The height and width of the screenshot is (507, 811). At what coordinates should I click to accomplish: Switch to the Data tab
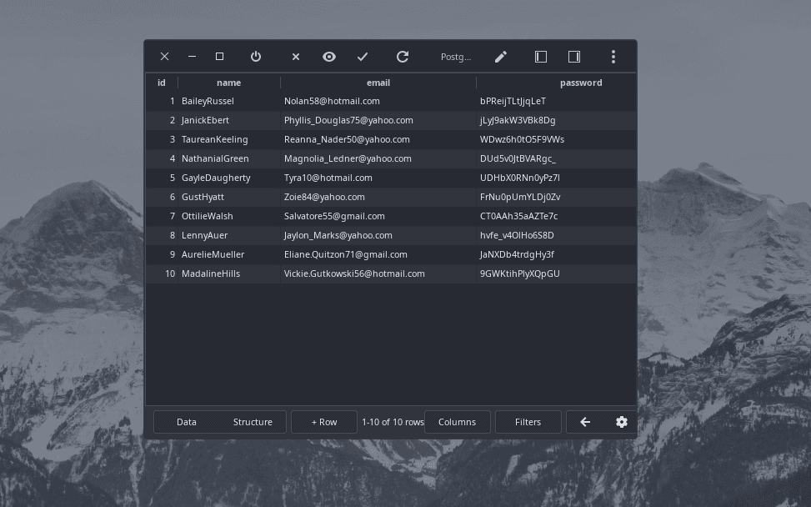[187, 422]
